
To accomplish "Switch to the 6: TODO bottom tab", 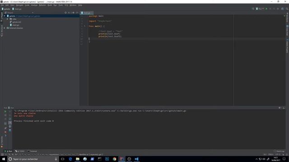I will (x=20, y=151).
